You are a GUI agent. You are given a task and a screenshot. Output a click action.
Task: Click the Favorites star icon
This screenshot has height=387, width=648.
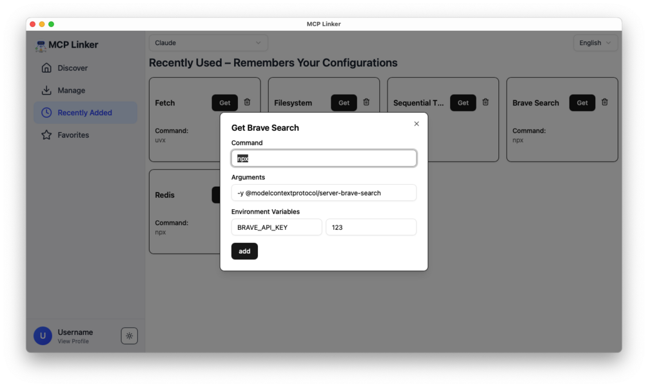[x=46, y=135]
